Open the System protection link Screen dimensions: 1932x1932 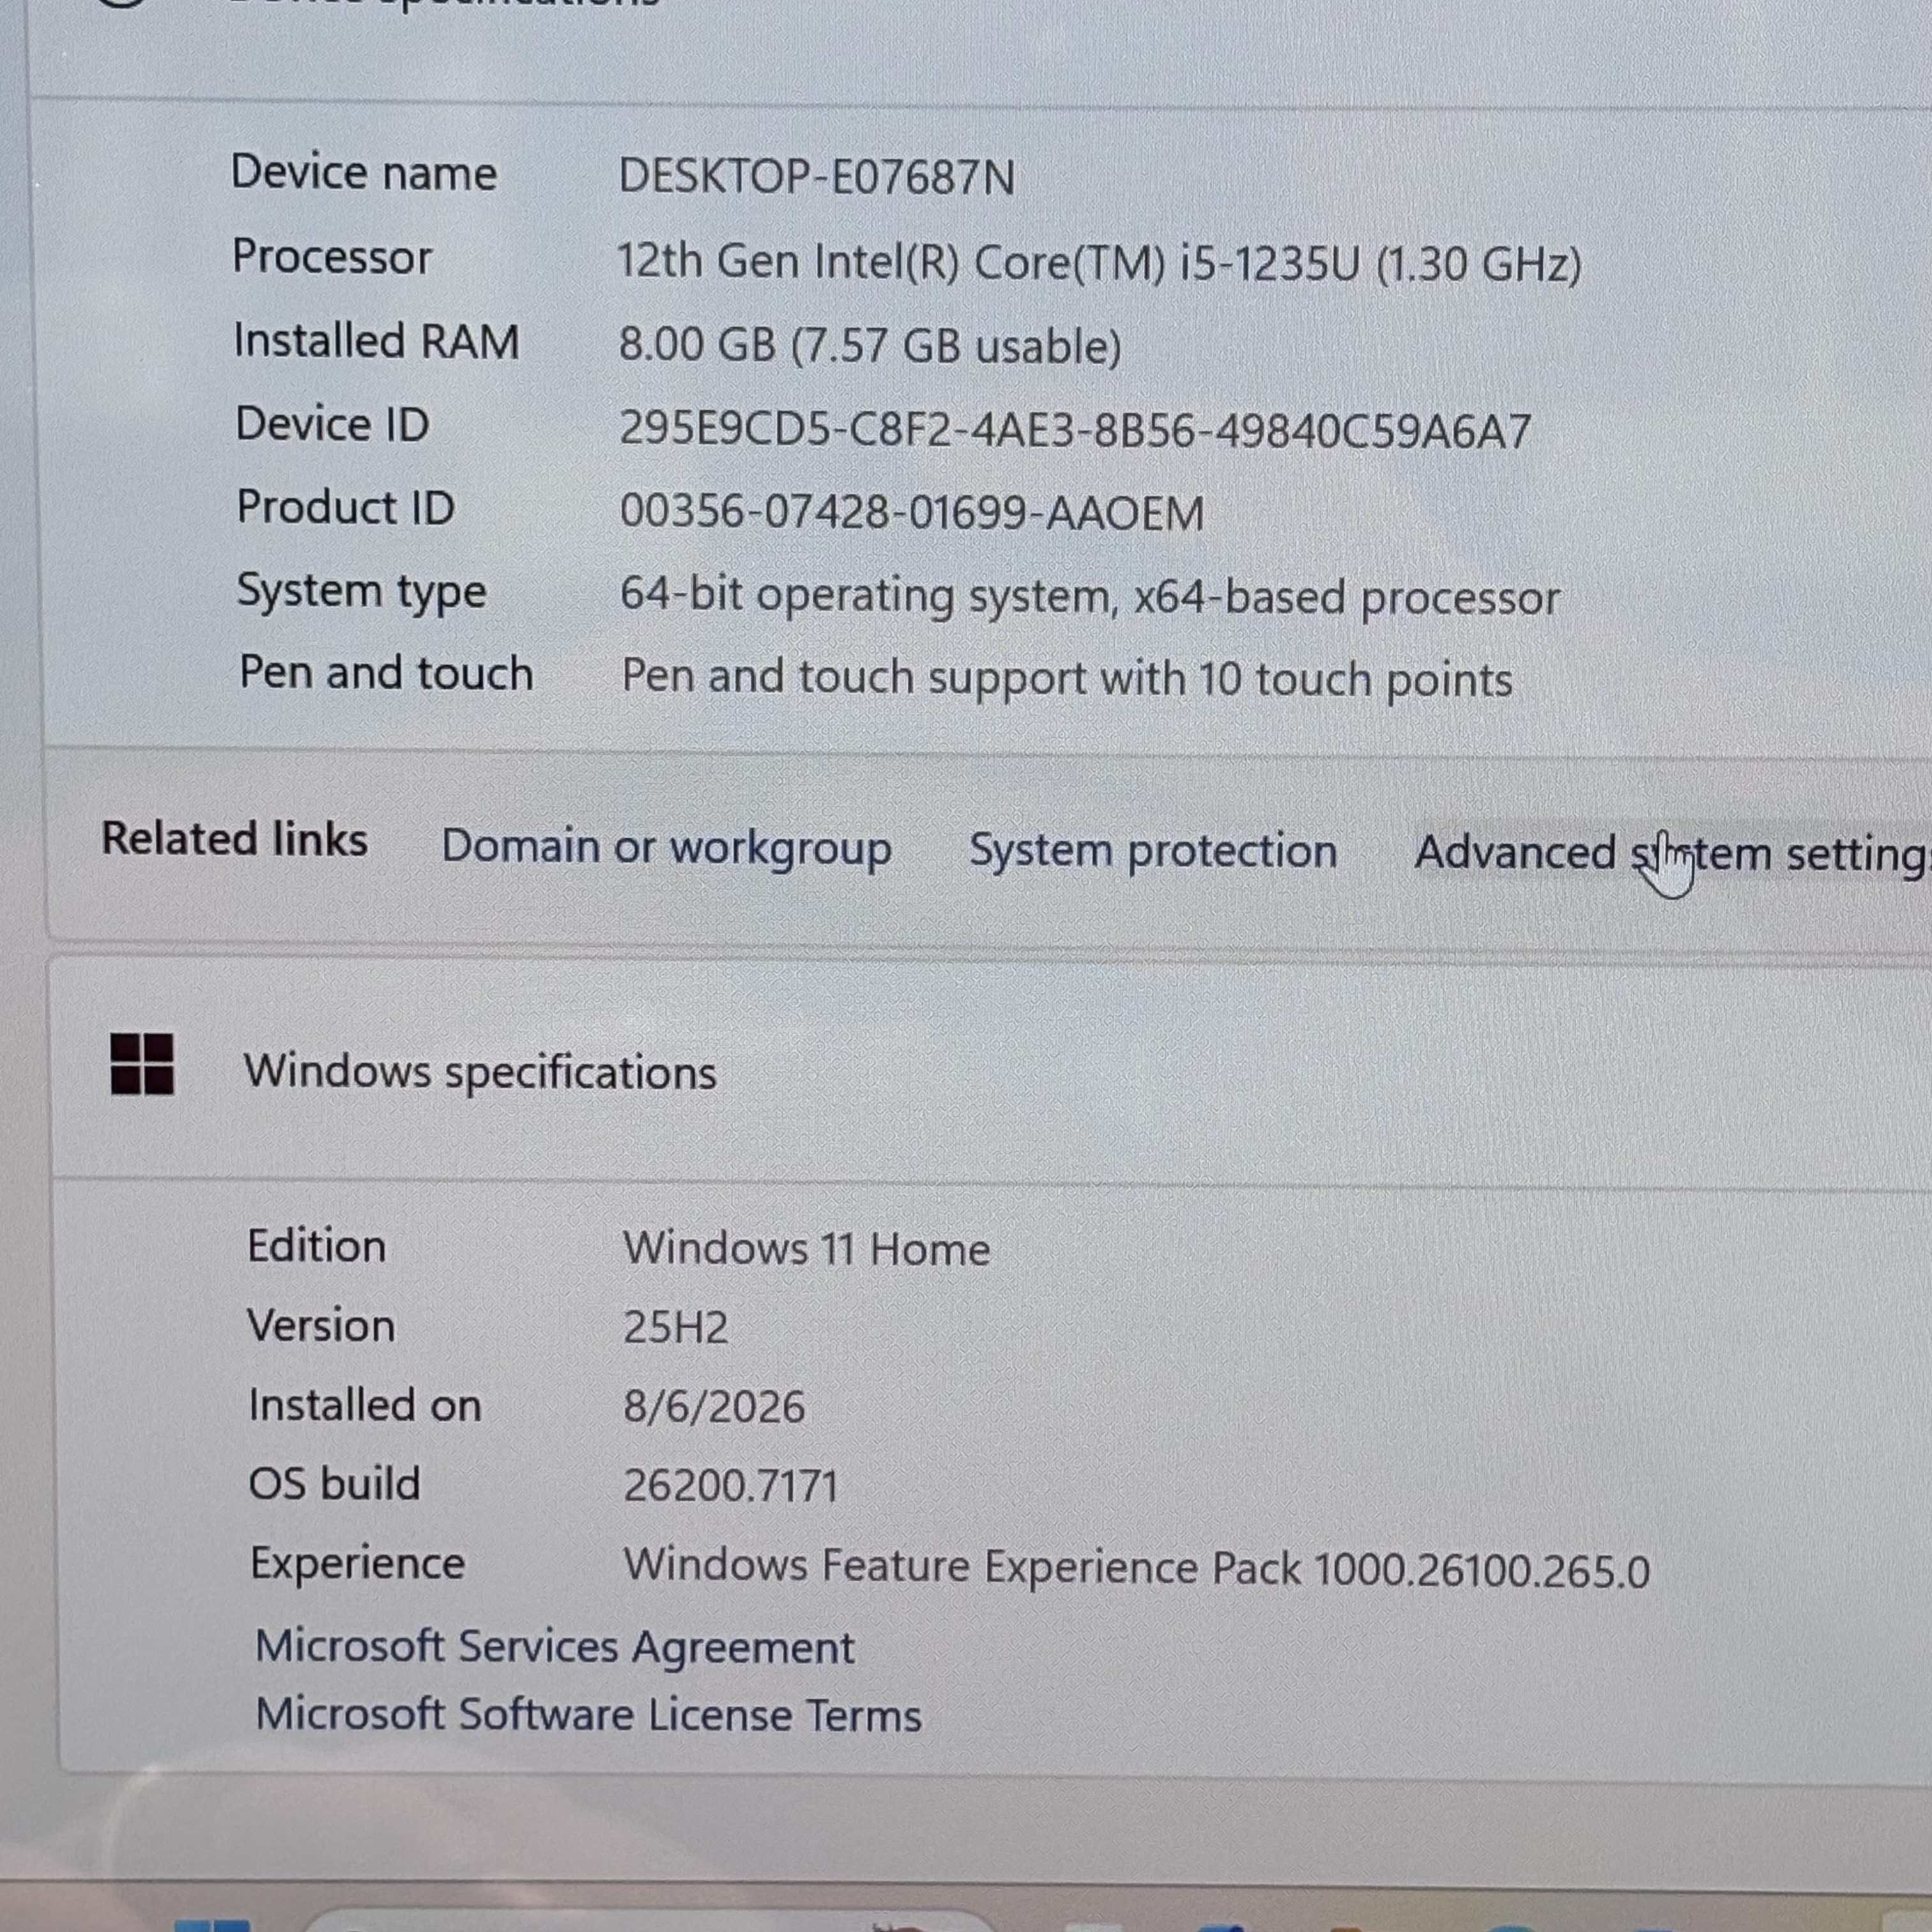pos(1153,852)
